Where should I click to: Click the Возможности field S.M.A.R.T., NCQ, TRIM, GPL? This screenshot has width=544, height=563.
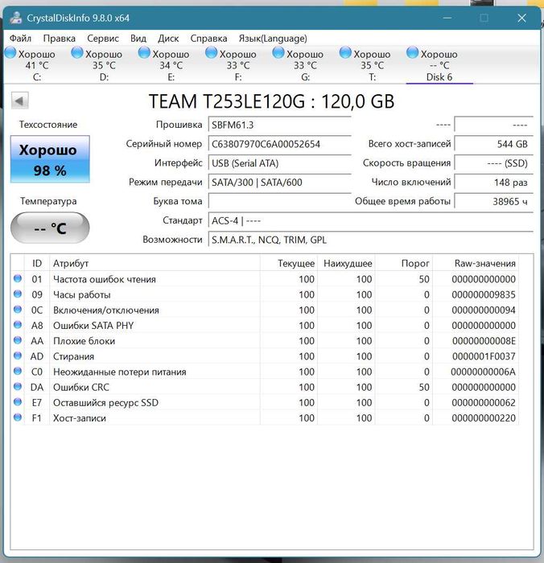tap(371, 240)
